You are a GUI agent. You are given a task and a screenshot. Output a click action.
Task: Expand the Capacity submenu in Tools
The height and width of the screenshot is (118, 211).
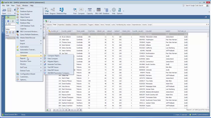(x=29, y=29)
